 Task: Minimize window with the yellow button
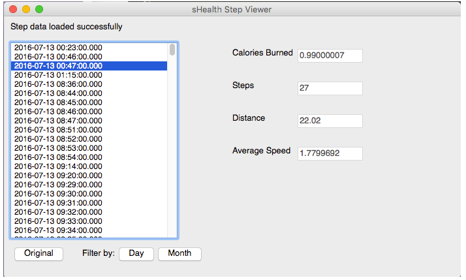coord(26,9)
